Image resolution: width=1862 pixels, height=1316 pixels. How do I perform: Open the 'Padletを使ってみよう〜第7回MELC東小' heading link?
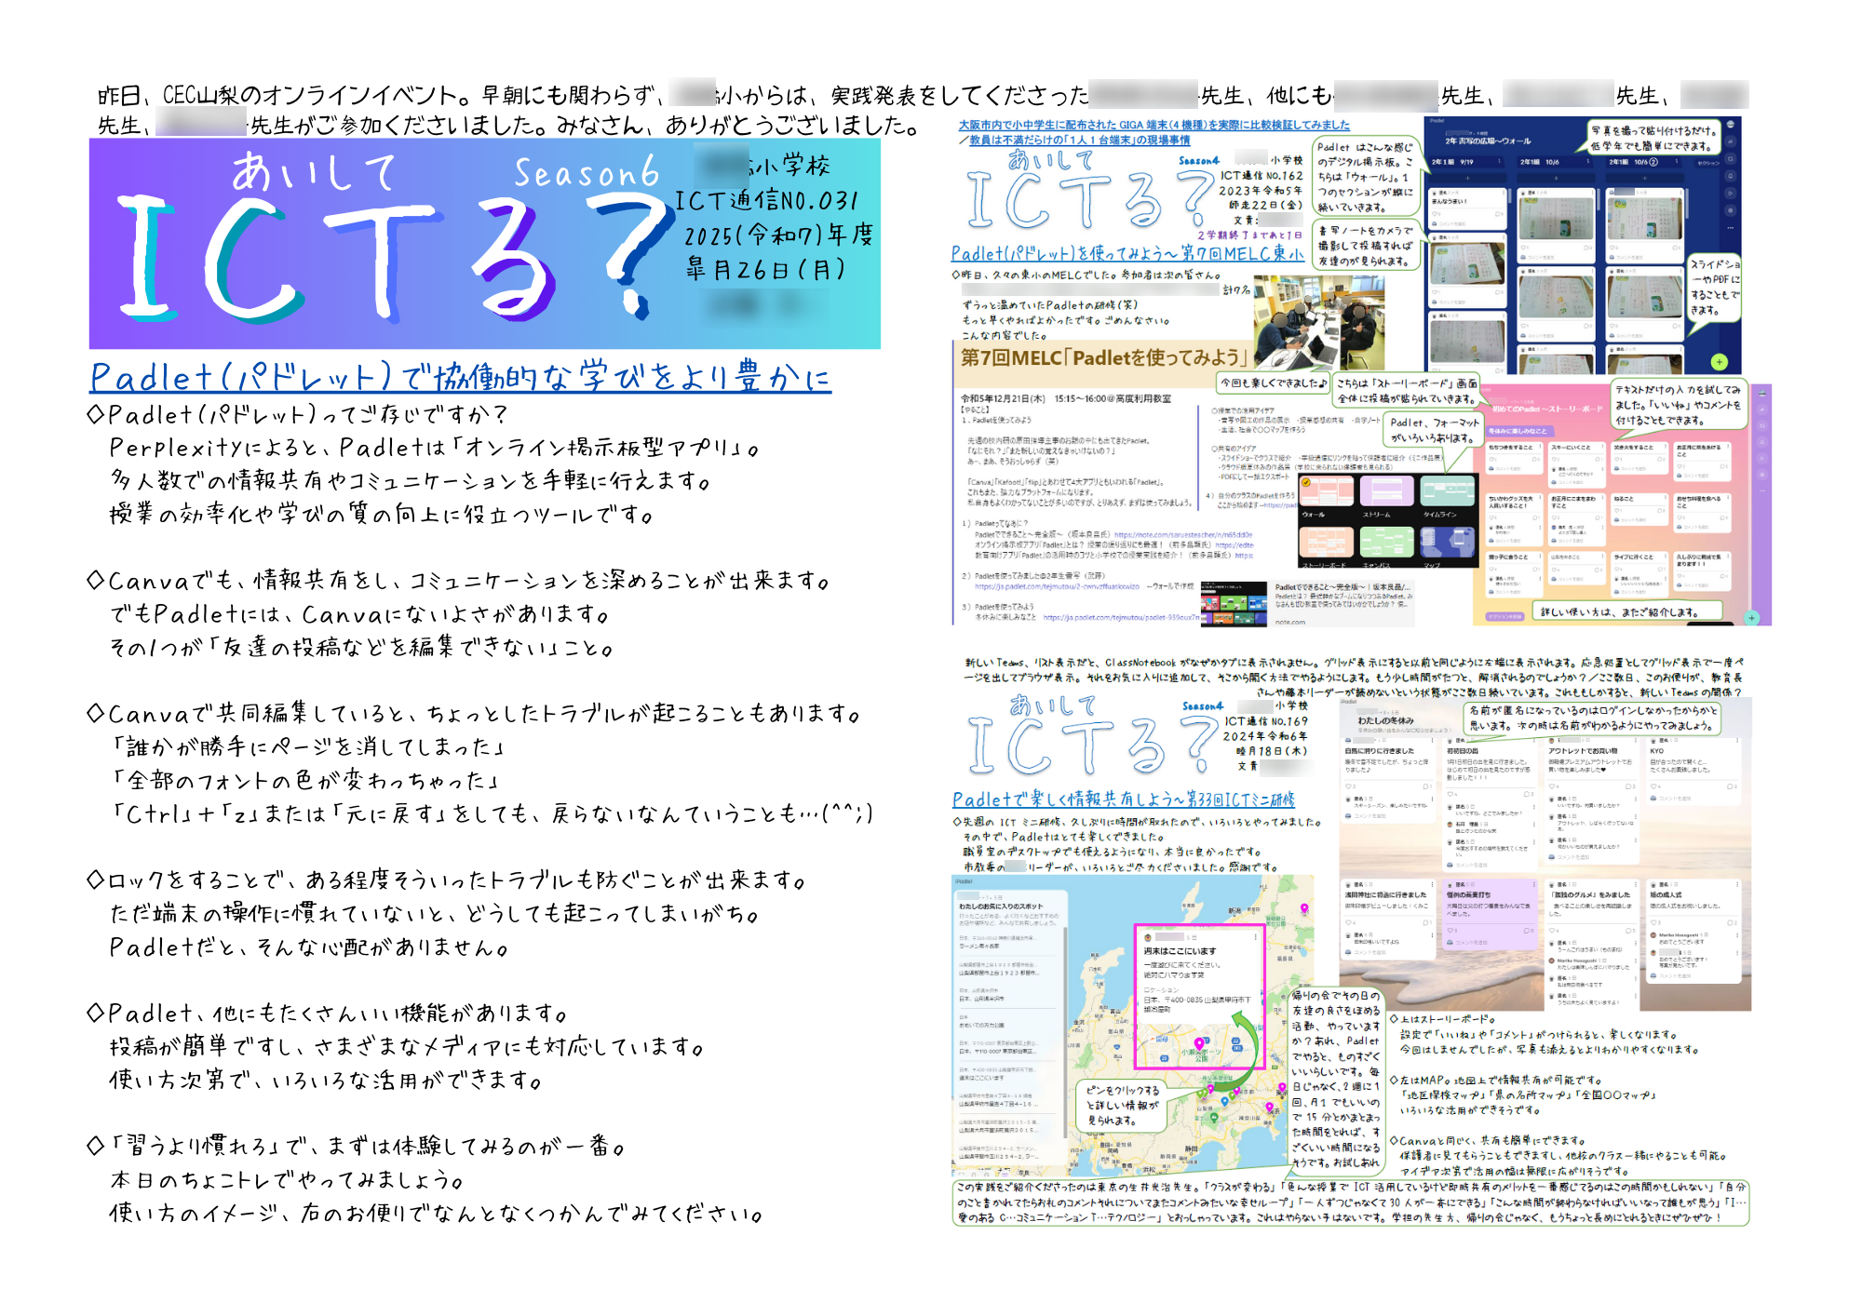tap(1127, 253)
